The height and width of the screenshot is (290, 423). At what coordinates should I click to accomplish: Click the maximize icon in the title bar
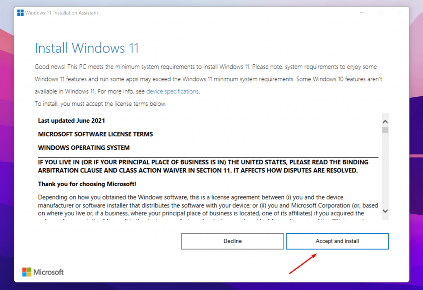(380, 13)
